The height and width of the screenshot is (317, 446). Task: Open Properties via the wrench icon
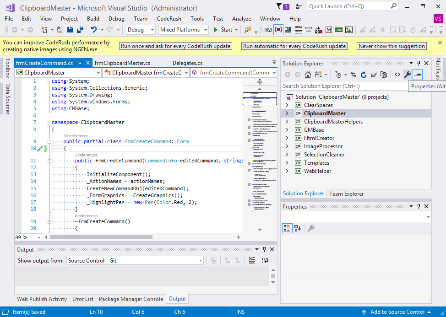click(x=408, y=75)
